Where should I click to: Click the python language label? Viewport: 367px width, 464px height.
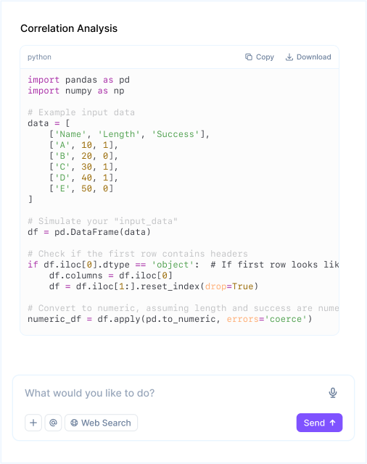pyautogui.click(x=39, y=57)
